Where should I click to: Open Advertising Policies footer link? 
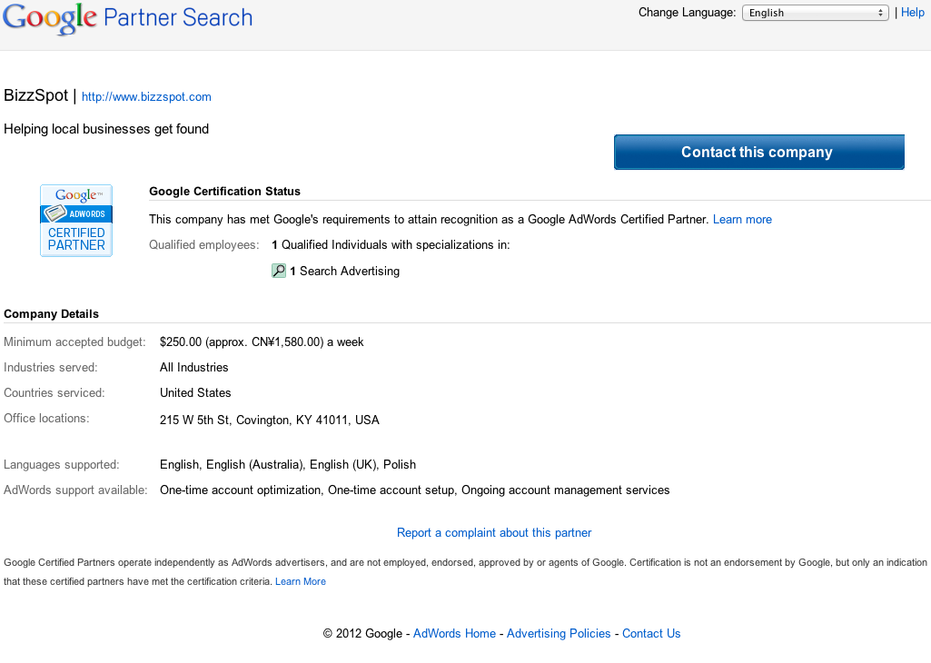pyautogui.click(x=559, y=633)
